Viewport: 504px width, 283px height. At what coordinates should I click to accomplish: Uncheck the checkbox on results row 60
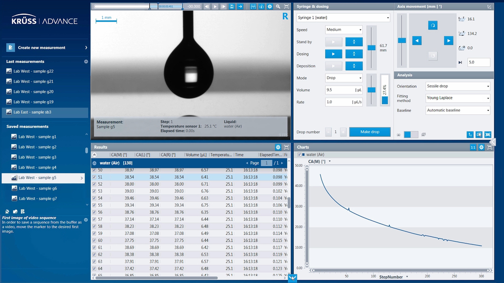click(x=94, y=240)
